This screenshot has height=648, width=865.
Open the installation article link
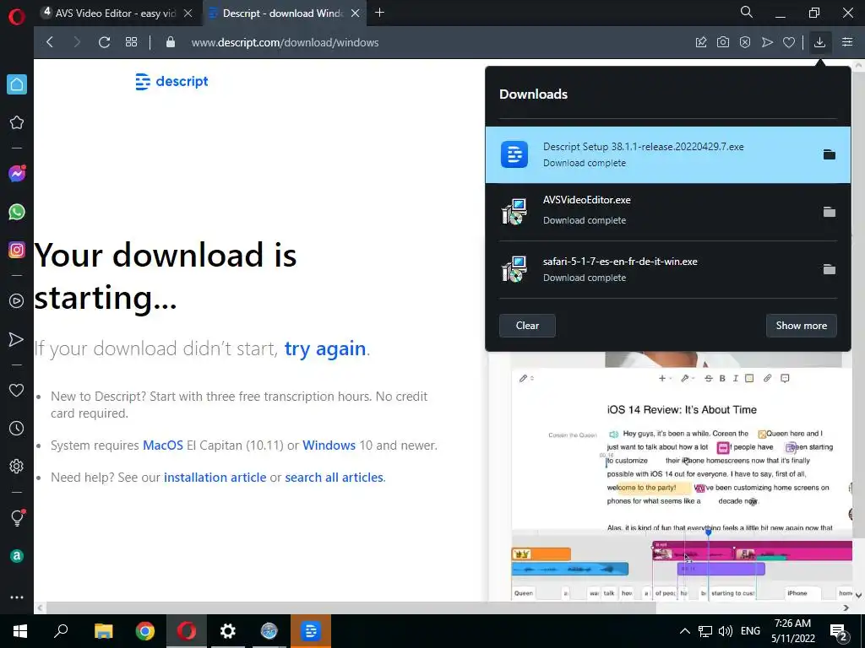[215, 478]
